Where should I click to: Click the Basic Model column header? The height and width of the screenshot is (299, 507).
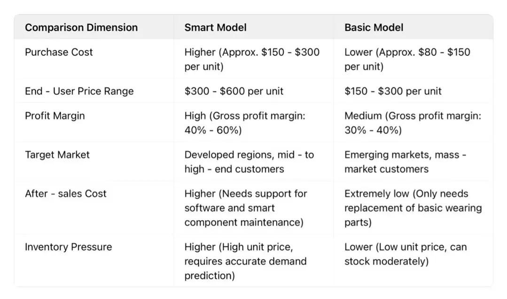coord(374,27)
